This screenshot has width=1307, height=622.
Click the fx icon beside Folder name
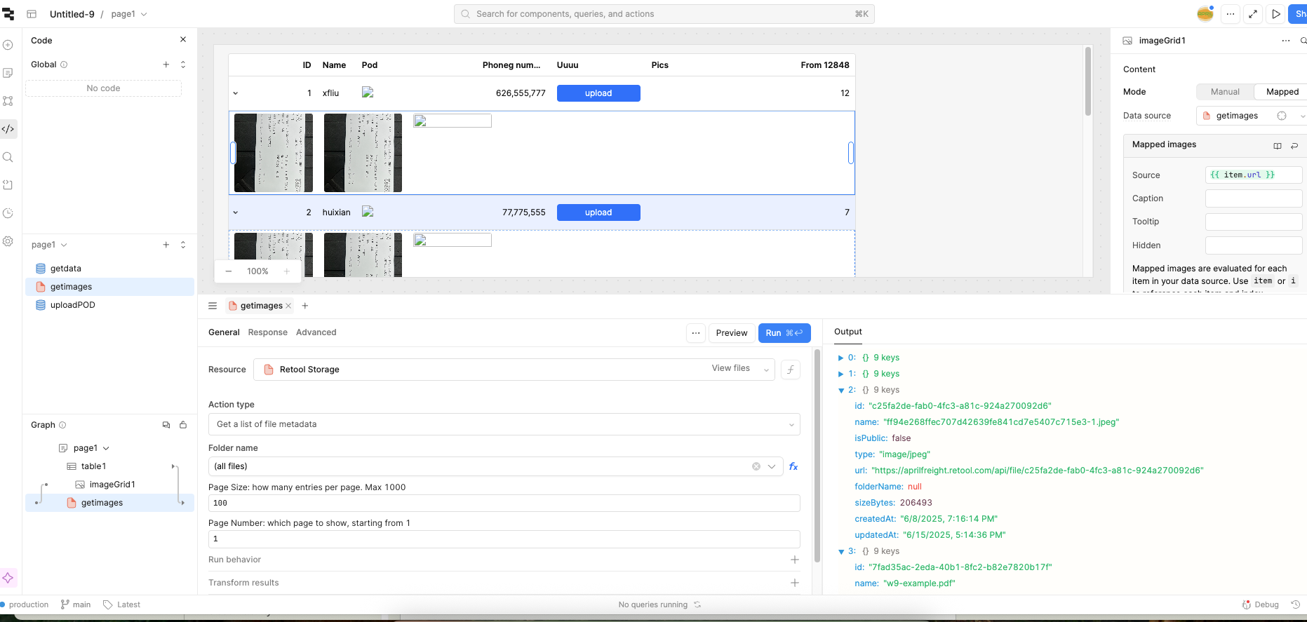793,466
